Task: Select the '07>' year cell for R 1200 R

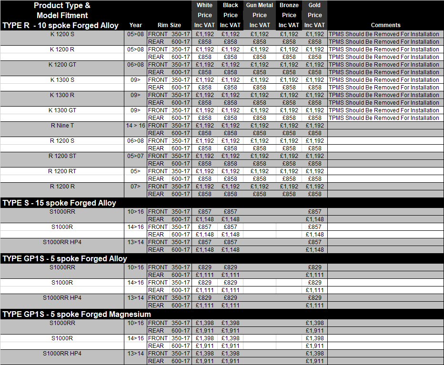Action: (x=135, y=187)
